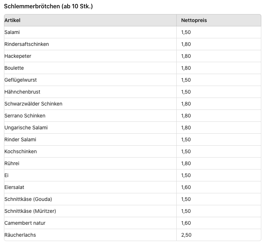Click the Rindersaftschinken cell
Viewport: 266px width, 245px height.
tap(26, 44)
